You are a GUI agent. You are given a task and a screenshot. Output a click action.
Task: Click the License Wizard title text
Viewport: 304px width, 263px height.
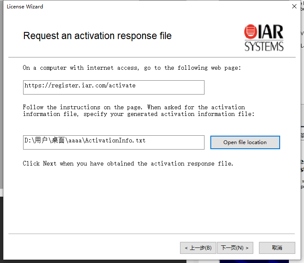[25, 6]
